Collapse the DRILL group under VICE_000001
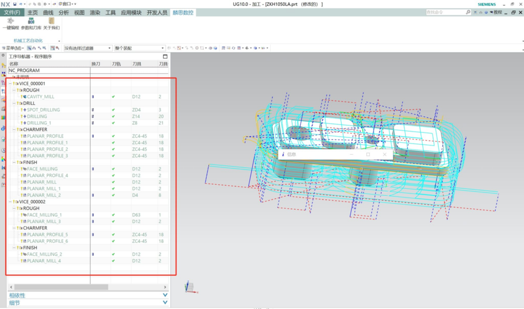 (x=14, y=103)
